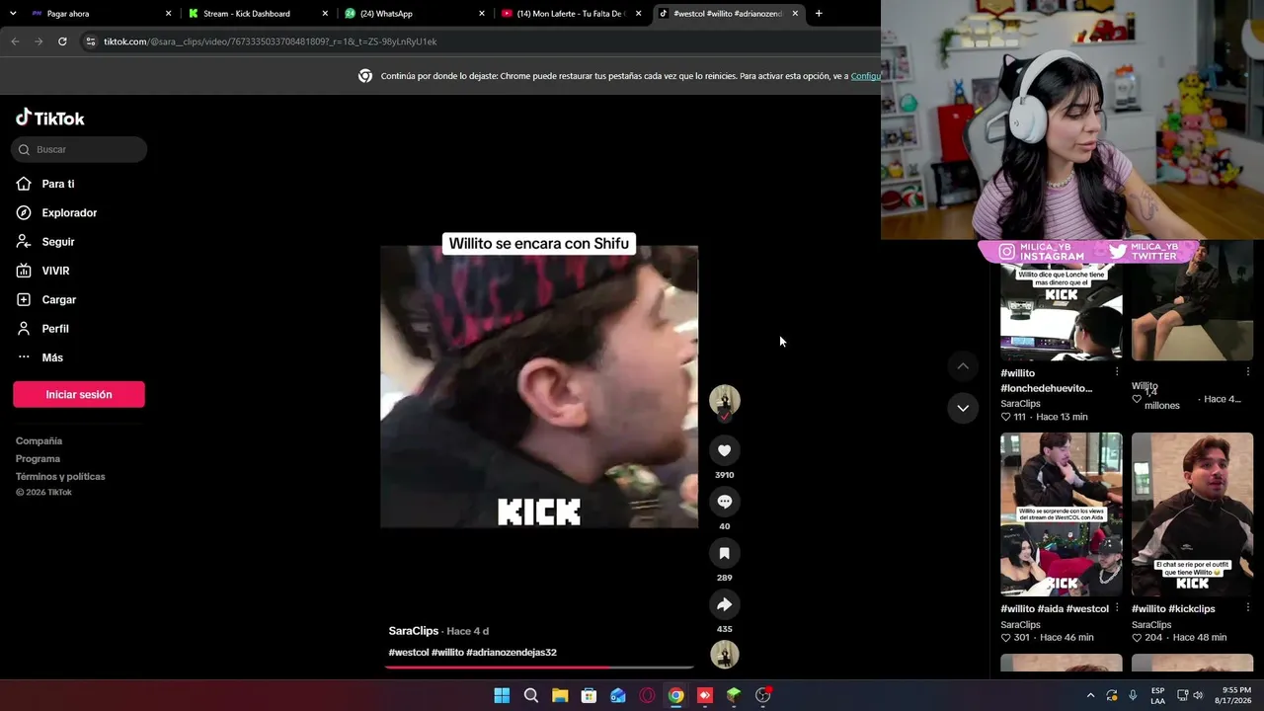
Task: Open the recommended clip thumbnail with 1,4 millones likes
Action: (x=1192, y=301)
